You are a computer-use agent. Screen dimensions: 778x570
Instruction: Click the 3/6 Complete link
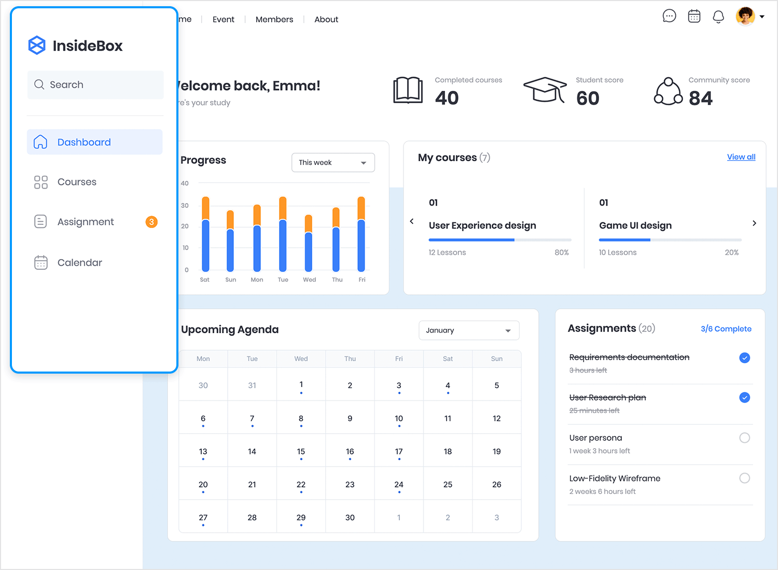tap(726, 329)
